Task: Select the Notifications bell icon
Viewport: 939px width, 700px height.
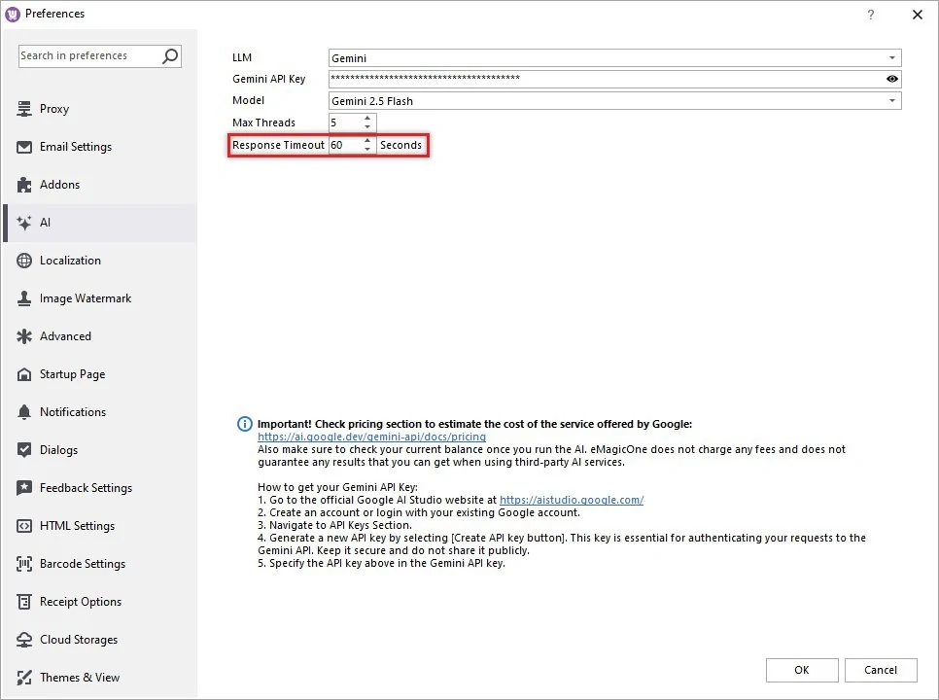Action: click(23, 412)
